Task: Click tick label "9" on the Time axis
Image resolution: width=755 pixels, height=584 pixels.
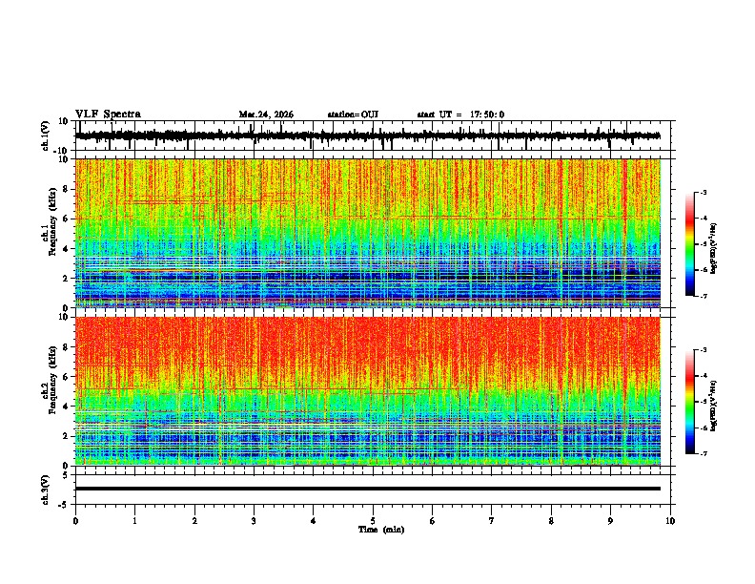Action: [610, 521]
